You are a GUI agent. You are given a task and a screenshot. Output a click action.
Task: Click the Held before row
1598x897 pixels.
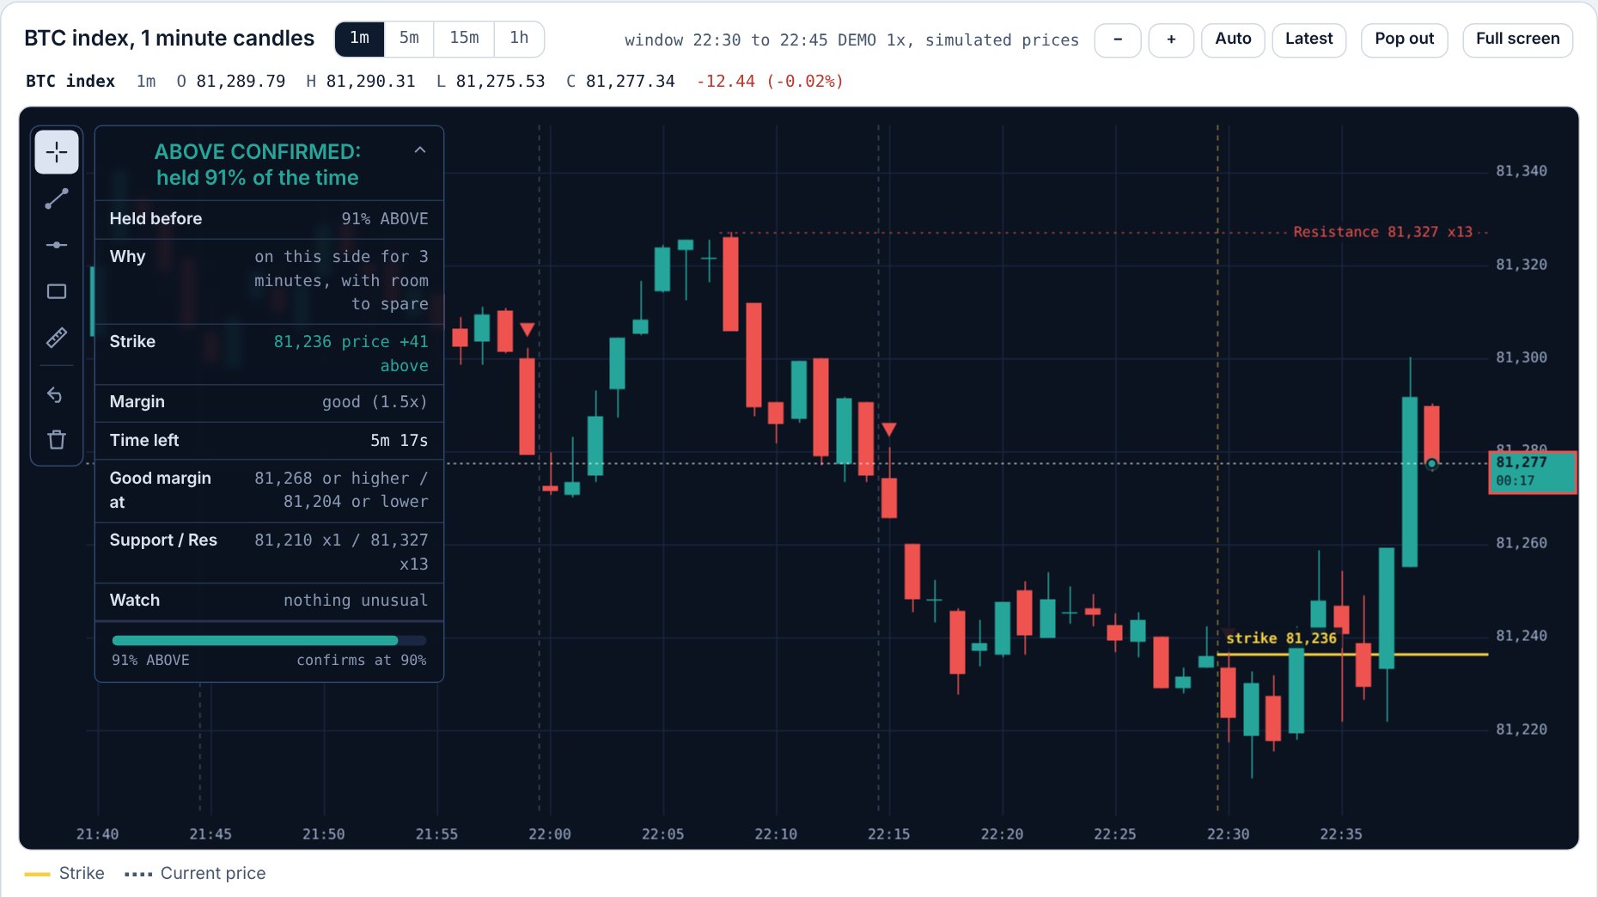[269, 219]
